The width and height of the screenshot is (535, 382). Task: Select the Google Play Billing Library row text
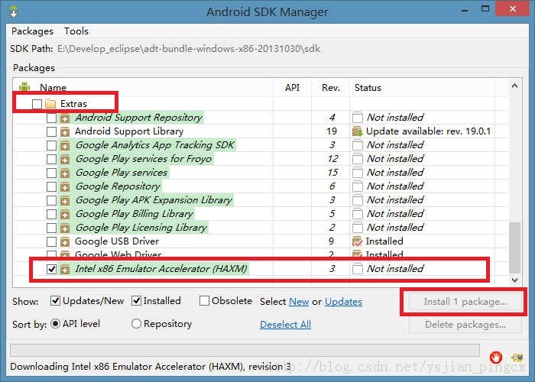[x=135, y=214]
